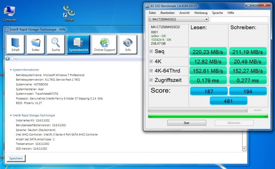Screen dimensions: 275x169
Task: Uncheck the 4K benchmark test
Action: click(x=151, y=61)
